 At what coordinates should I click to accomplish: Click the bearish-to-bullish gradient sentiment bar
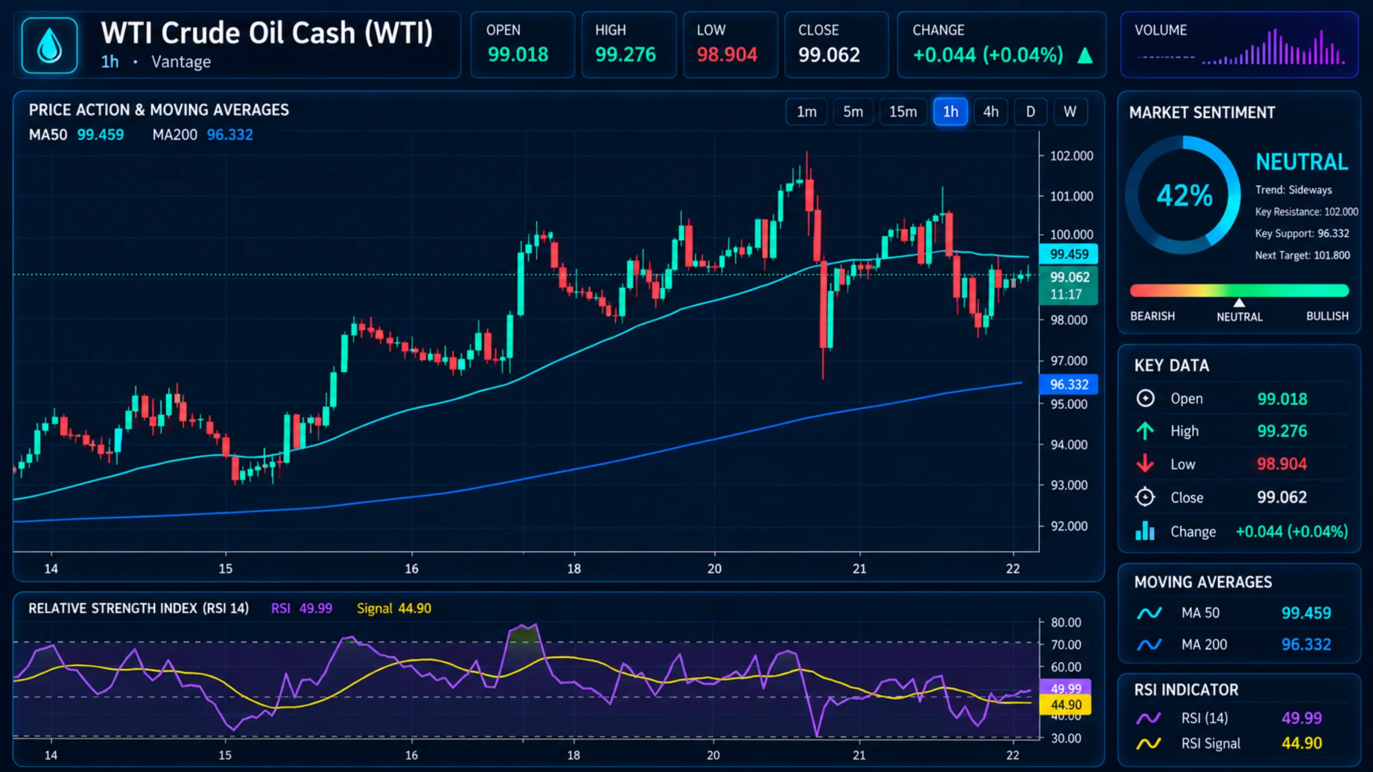tap(1239, 290)
